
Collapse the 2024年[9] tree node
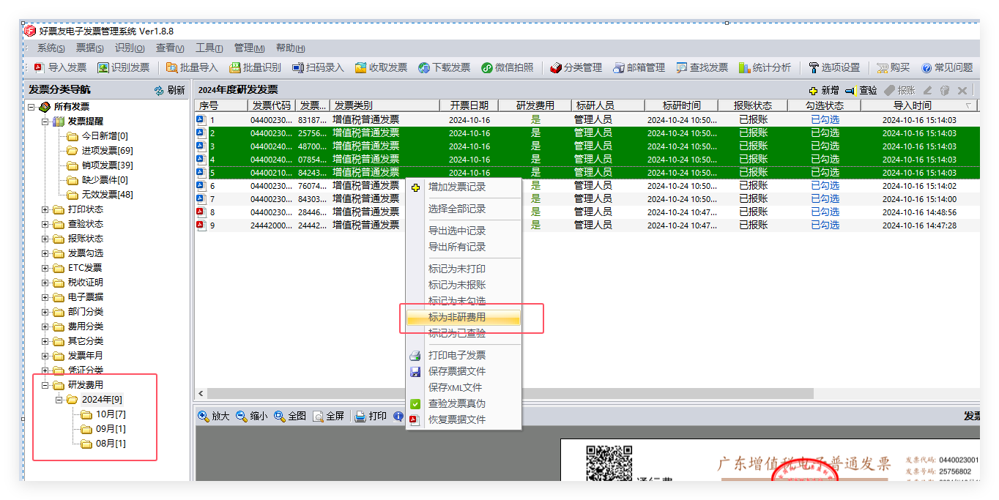point(59,400)
